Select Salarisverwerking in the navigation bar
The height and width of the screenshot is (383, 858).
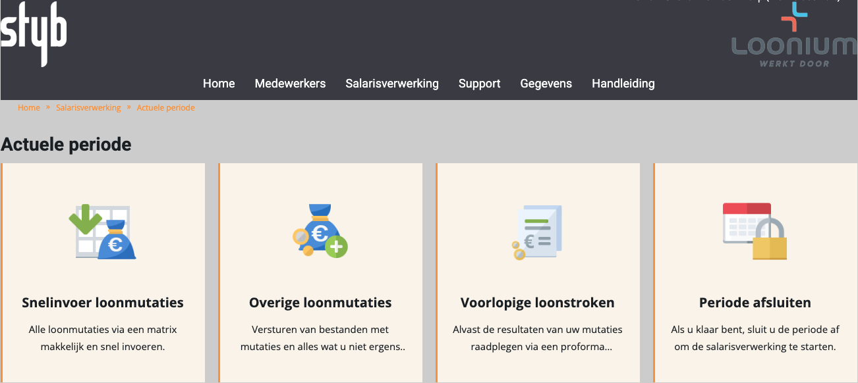[x=392, y=84]
